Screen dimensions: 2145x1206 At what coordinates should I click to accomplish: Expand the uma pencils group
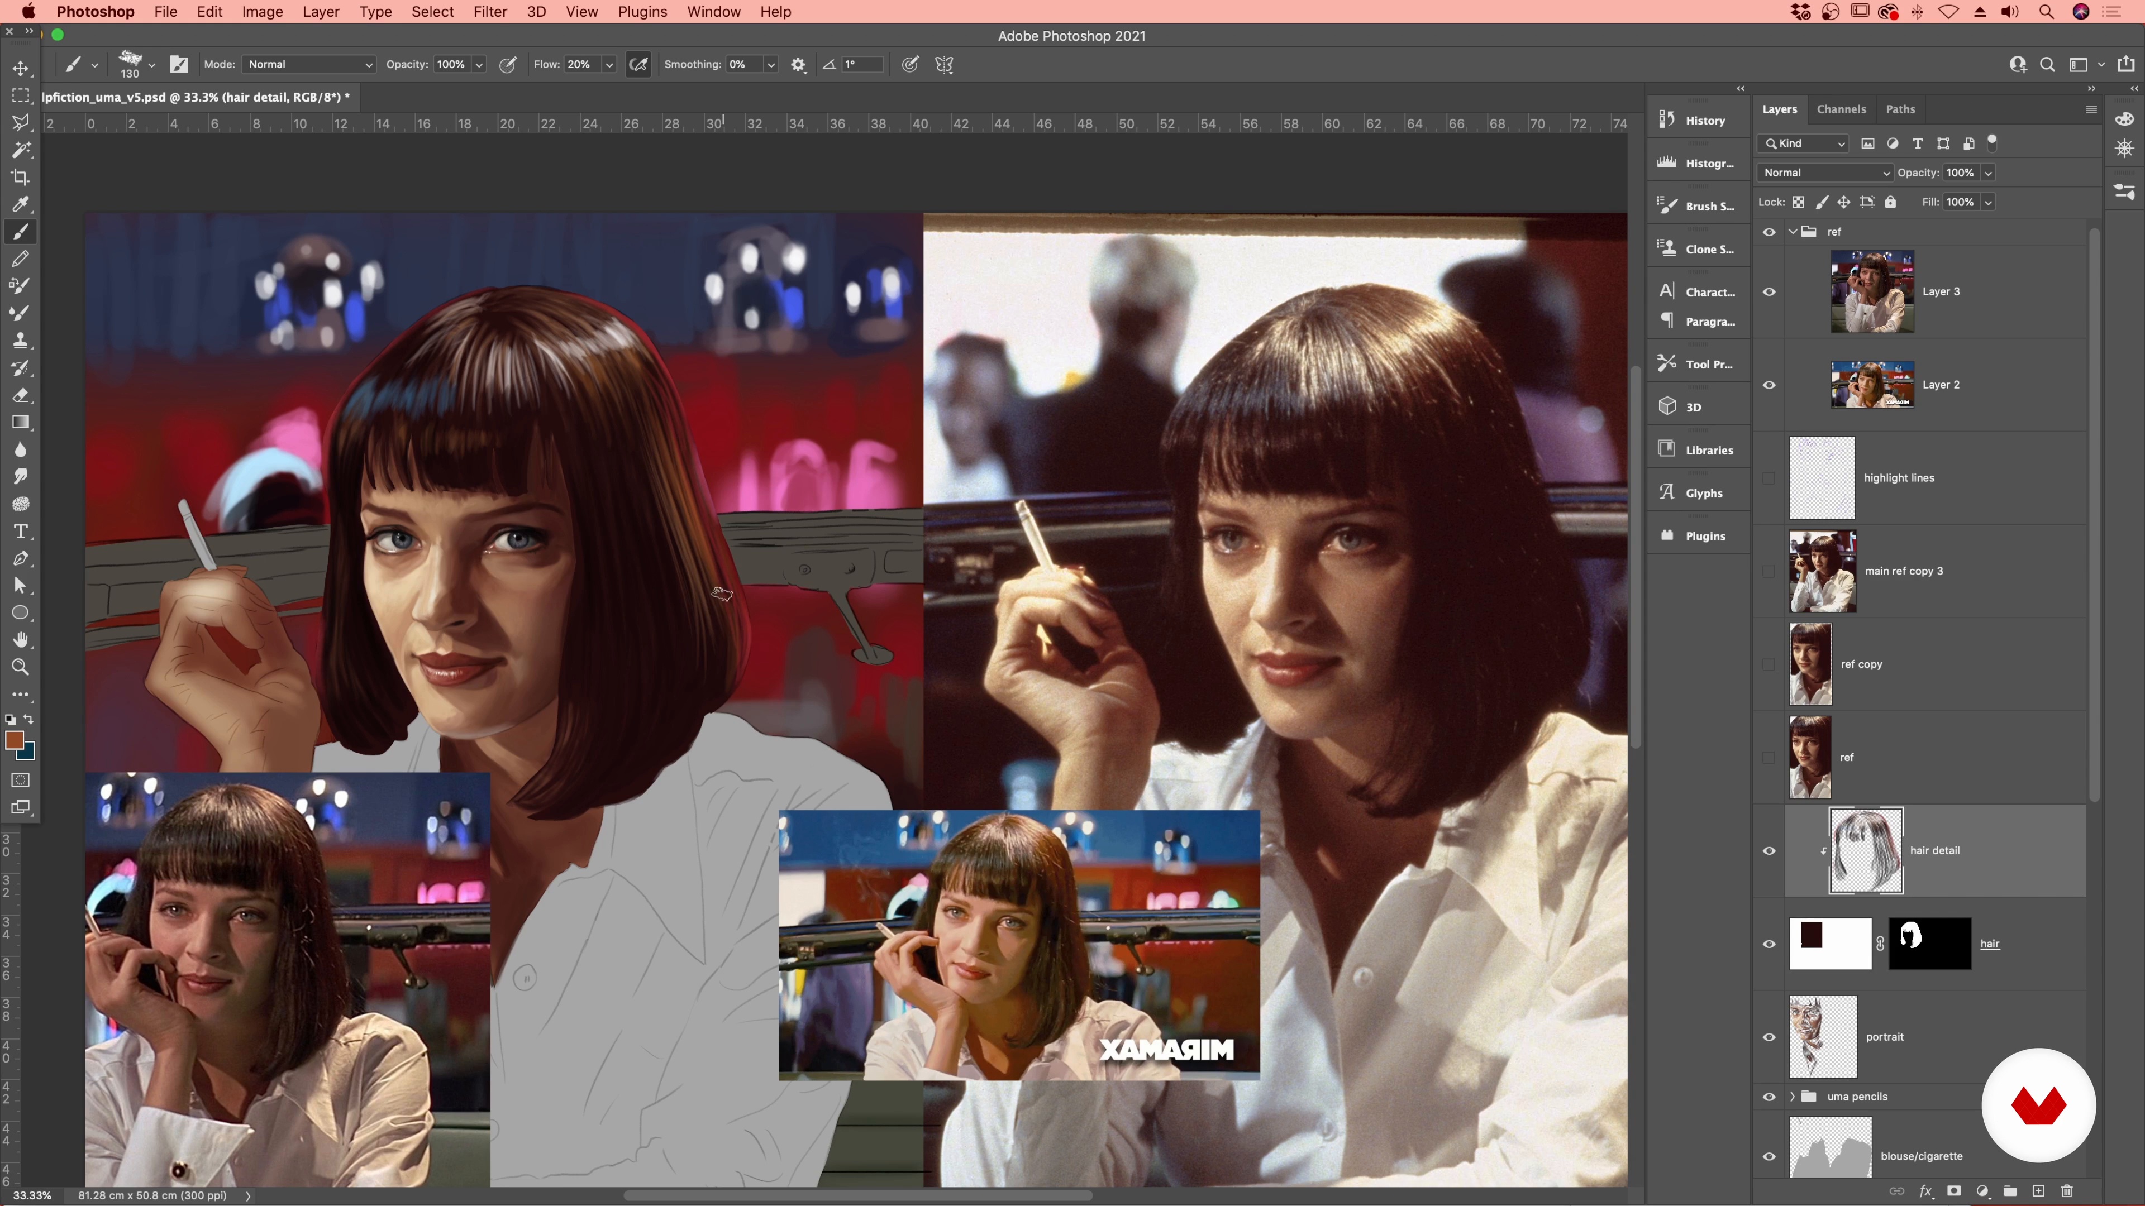1792,1097
